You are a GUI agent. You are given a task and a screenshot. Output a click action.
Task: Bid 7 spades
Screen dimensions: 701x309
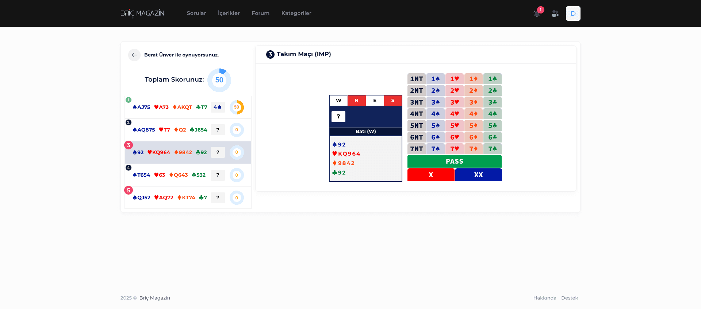coord(436,149)
